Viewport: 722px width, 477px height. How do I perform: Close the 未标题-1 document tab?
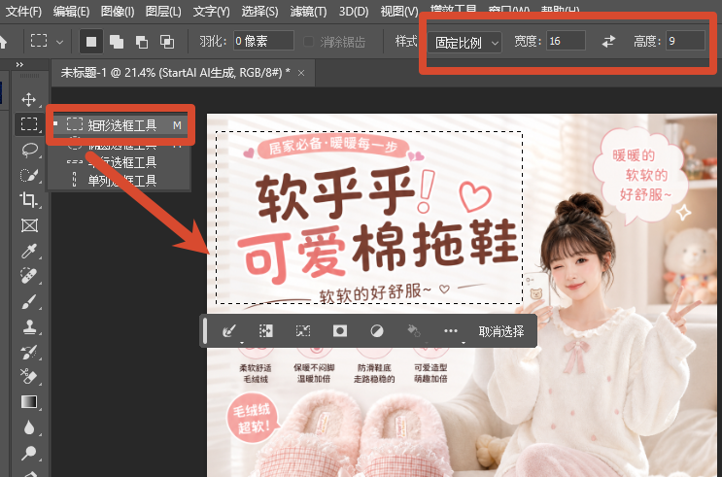pyautogui.click(x=301, y=73)
